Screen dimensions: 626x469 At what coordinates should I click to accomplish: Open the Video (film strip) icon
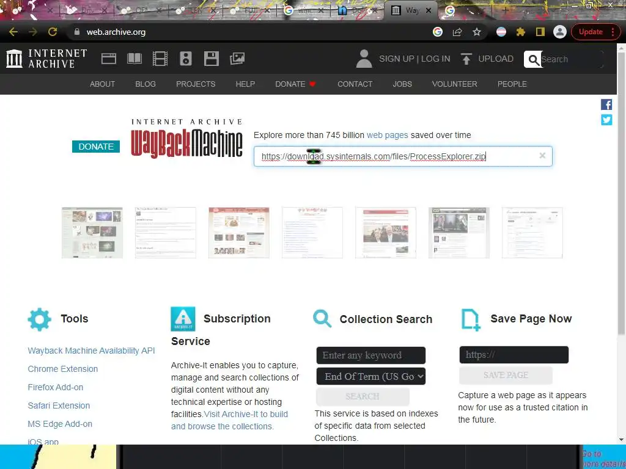point(160,59)
